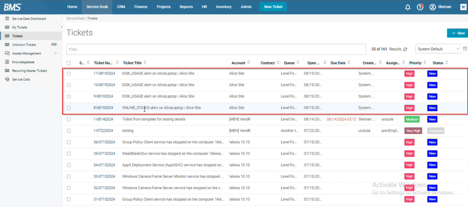Open Service Calls in the sidebar

[x=21, y=80]
